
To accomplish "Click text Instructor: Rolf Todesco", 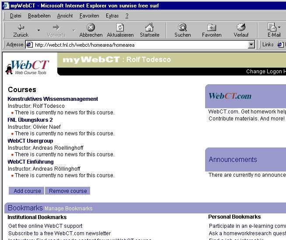I will click(36, 106).
